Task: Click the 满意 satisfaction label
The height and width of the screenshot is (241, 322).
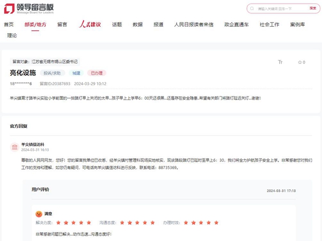Action: [48, 214]
